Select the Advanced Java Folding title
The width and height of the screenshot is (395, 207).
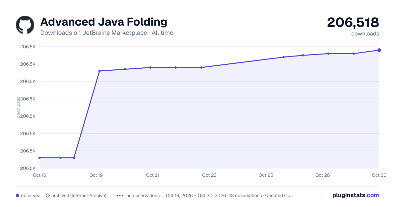pos(104,22)
